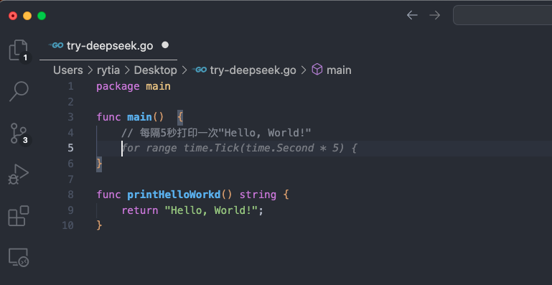Open the rytia breadcrumb folder
This screenshot has width=552, height=285.
tap(108, 70)
